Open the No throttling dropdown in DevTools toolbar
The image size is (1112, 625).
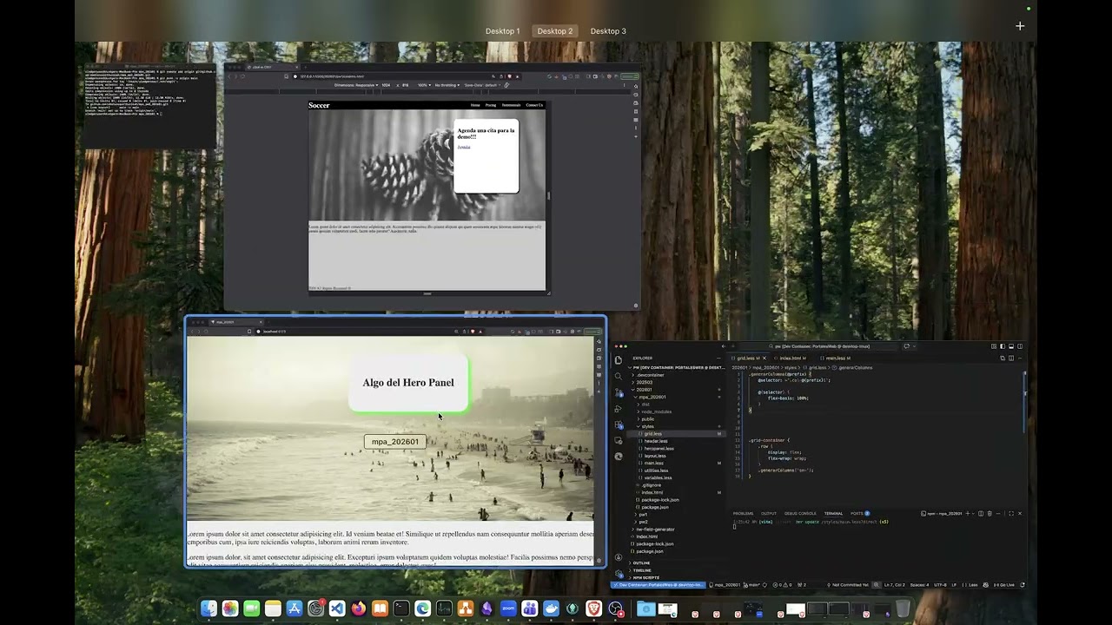pos(447,85)
